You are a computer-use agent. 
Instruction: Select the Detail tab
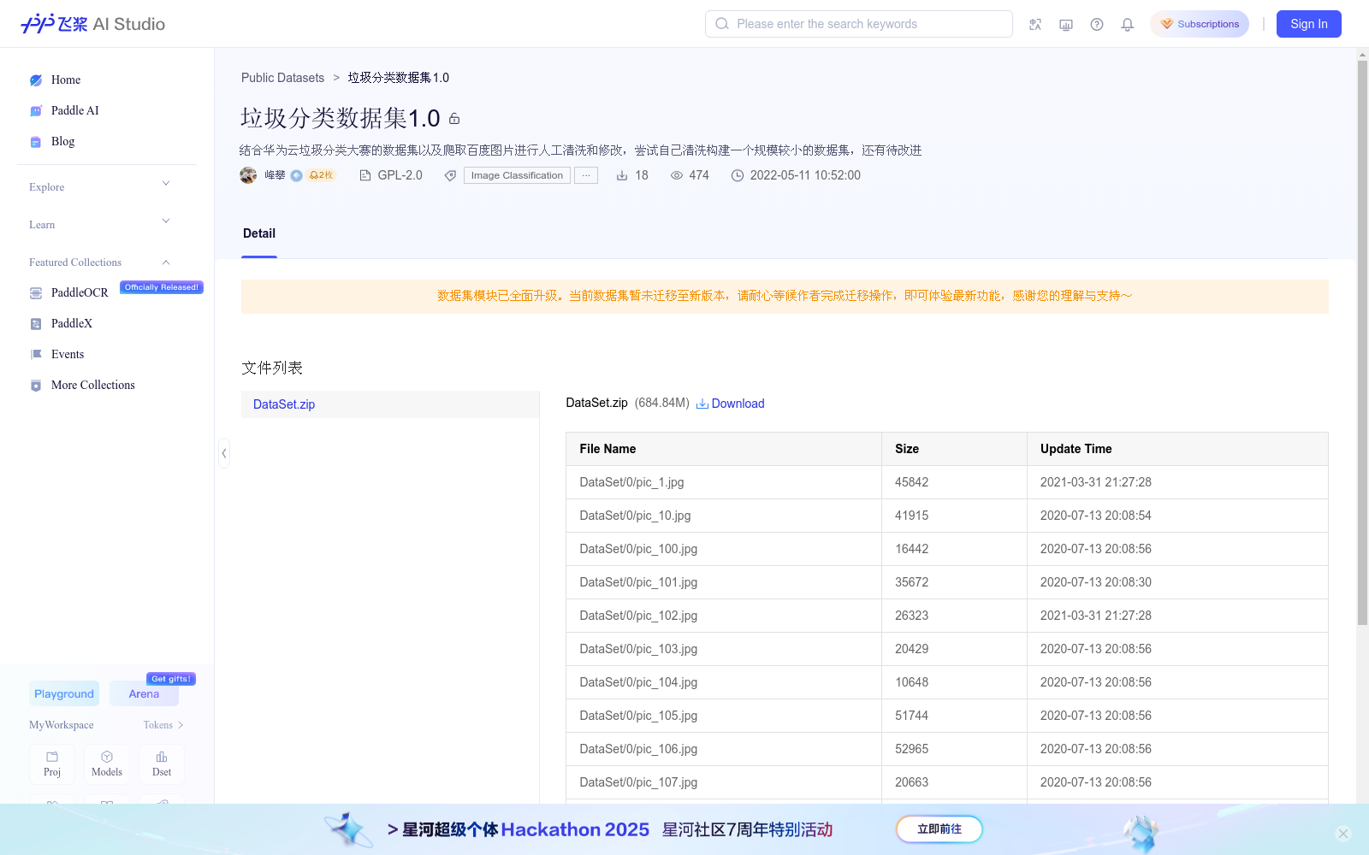click(x=259, y=233)
